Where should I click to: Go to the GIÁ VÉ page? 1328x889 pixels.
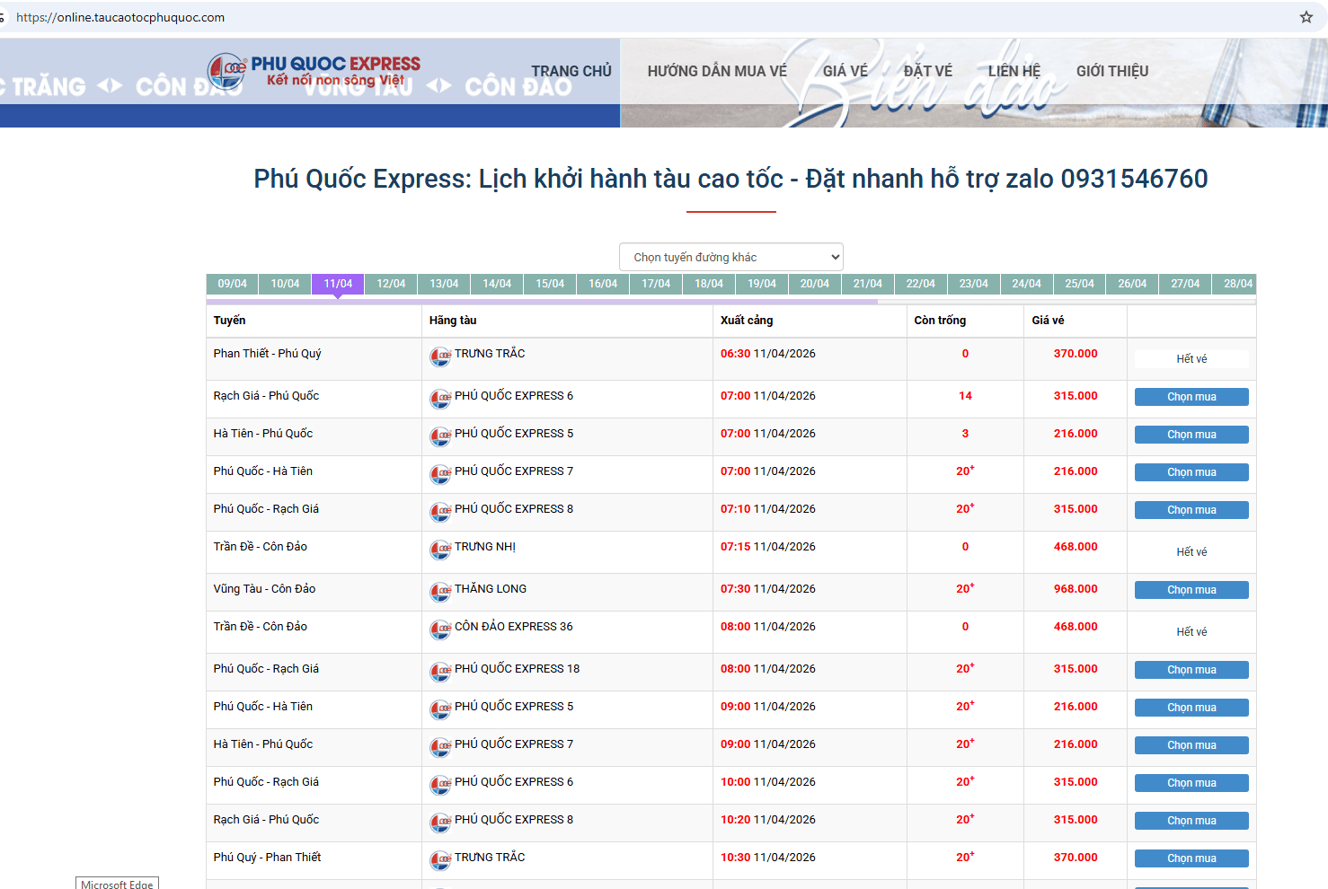point(845,71)
